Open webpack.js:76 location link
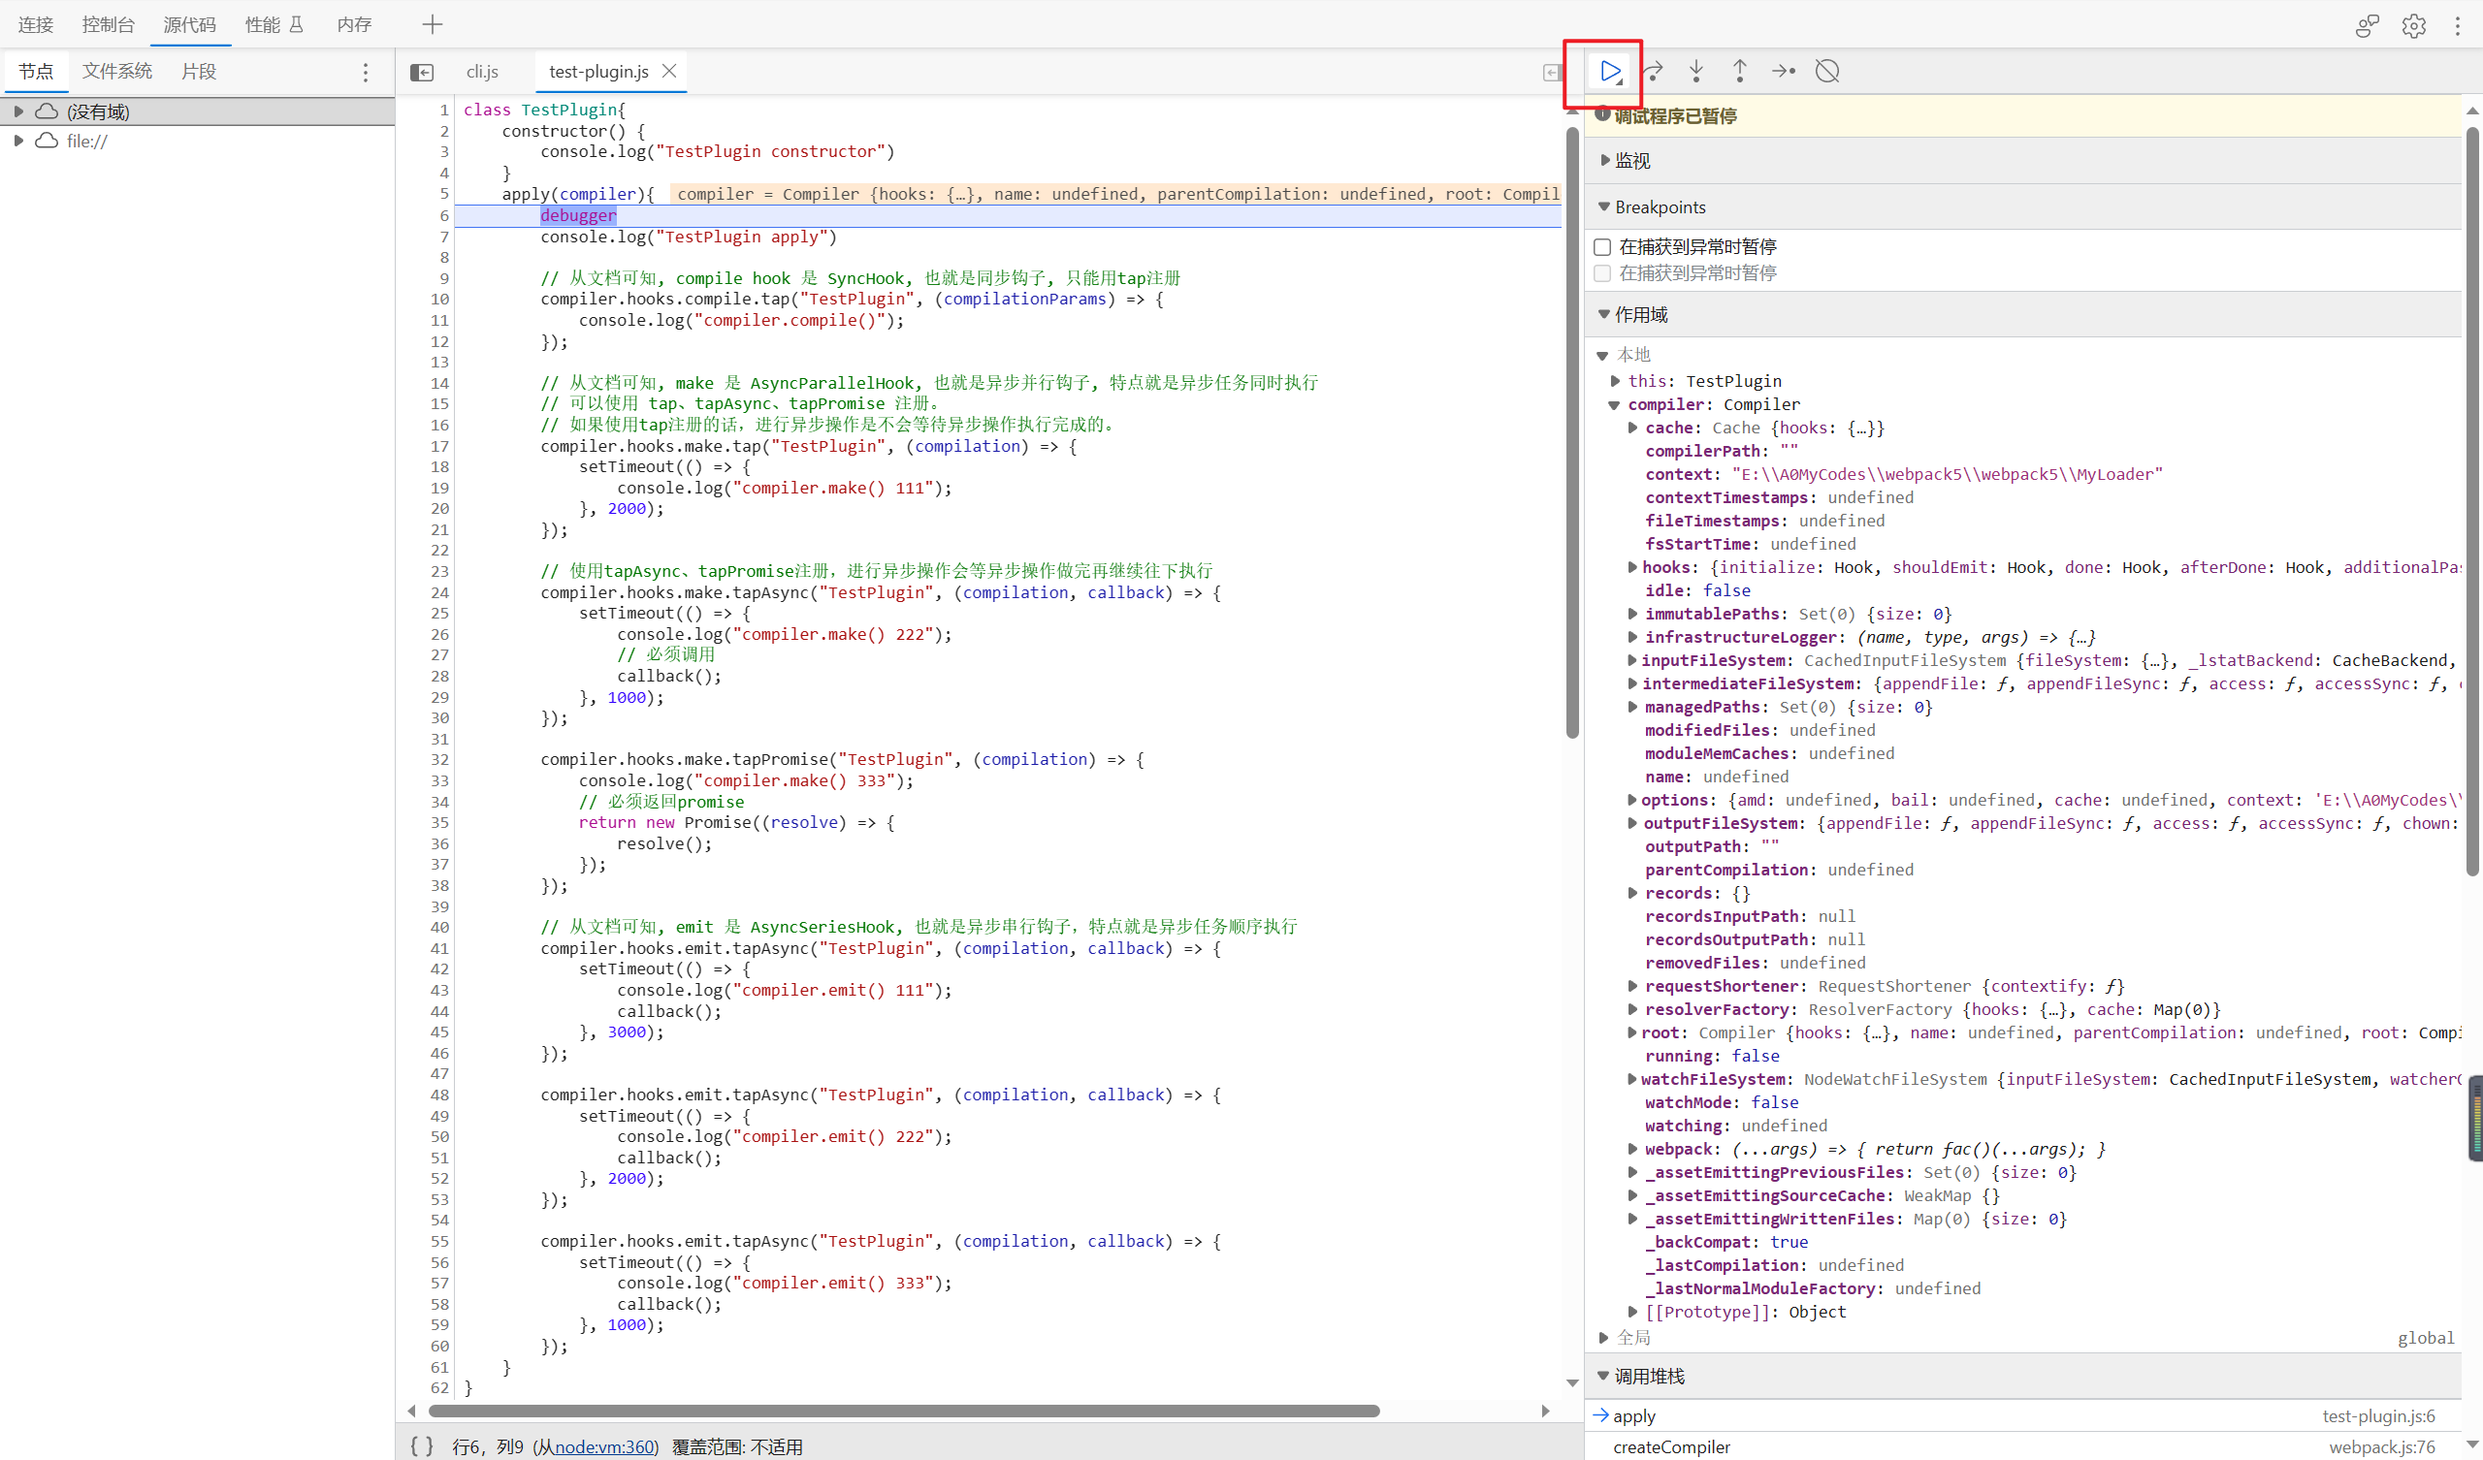The image size is (2483, 1460). [x=2381, y=1446]
